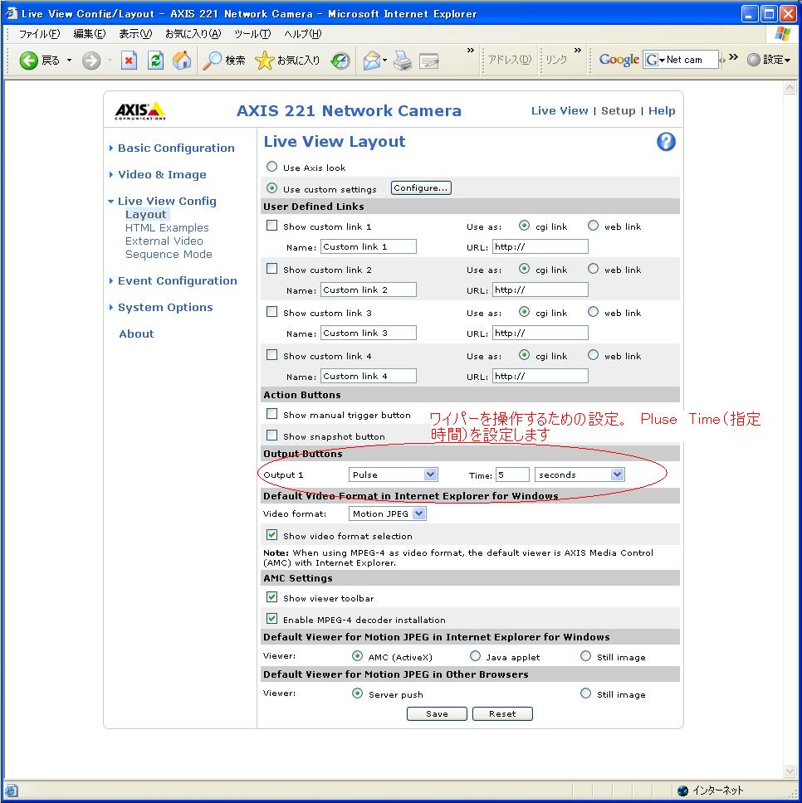802x803 pixels.
Task: Open the ツール(T) menu
Action: (x=252, y=34)
